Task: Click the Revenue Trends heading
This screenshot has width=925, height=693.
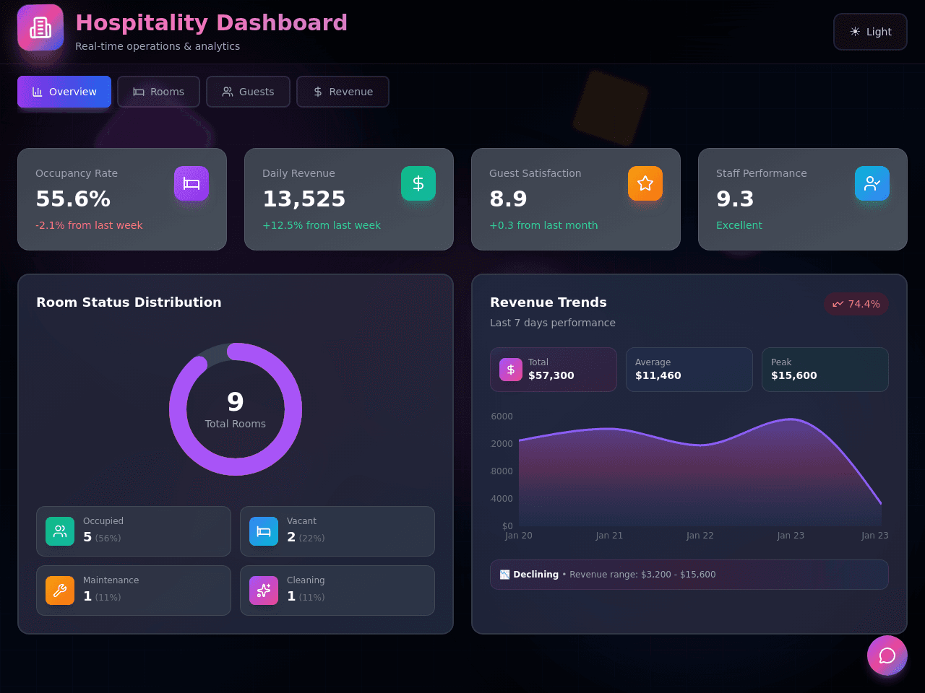Action: click(x=548, y=302)
